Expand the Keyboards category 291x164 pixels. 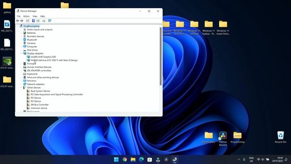tap(21, 74)
